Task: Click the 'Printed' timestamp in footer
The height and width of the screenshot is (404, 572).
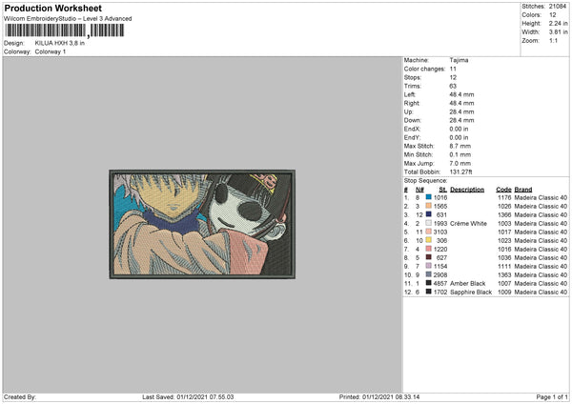Action: [379, 397]
